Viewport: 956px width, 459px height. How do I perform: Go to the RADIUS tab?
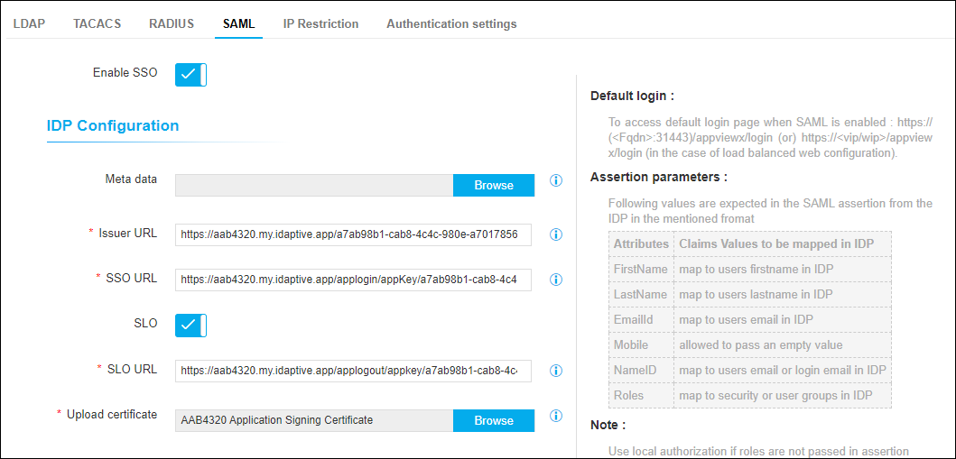point(172,24)
